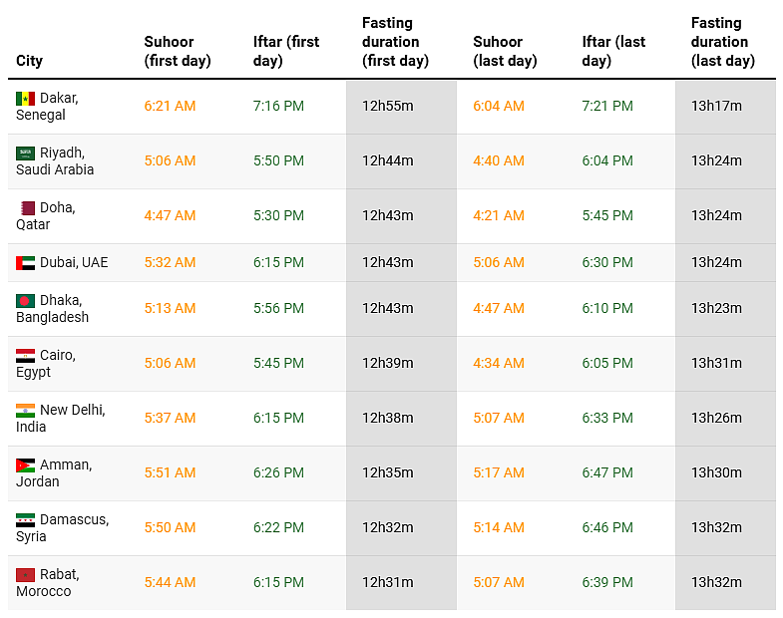Click the City column header
Viewport: 783px width, 618px height.
pos(30,61)
